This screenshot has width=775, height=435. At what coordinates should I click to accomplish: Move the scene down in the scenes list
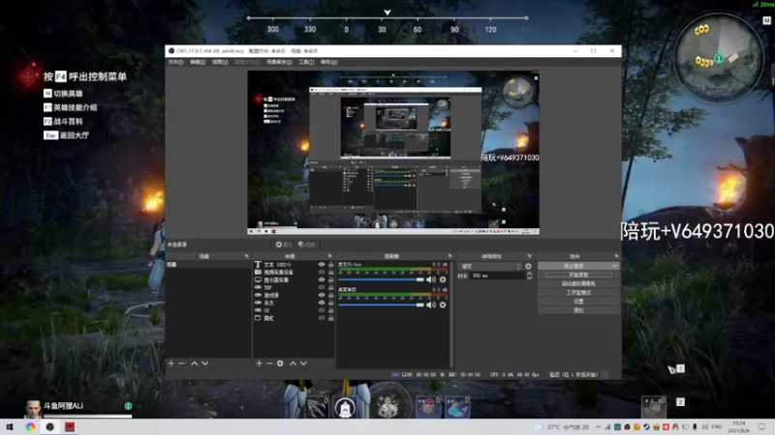pos(204,363)
